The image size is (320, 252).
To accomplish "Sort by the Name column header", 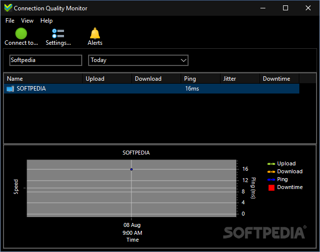I will coord(43,79).
